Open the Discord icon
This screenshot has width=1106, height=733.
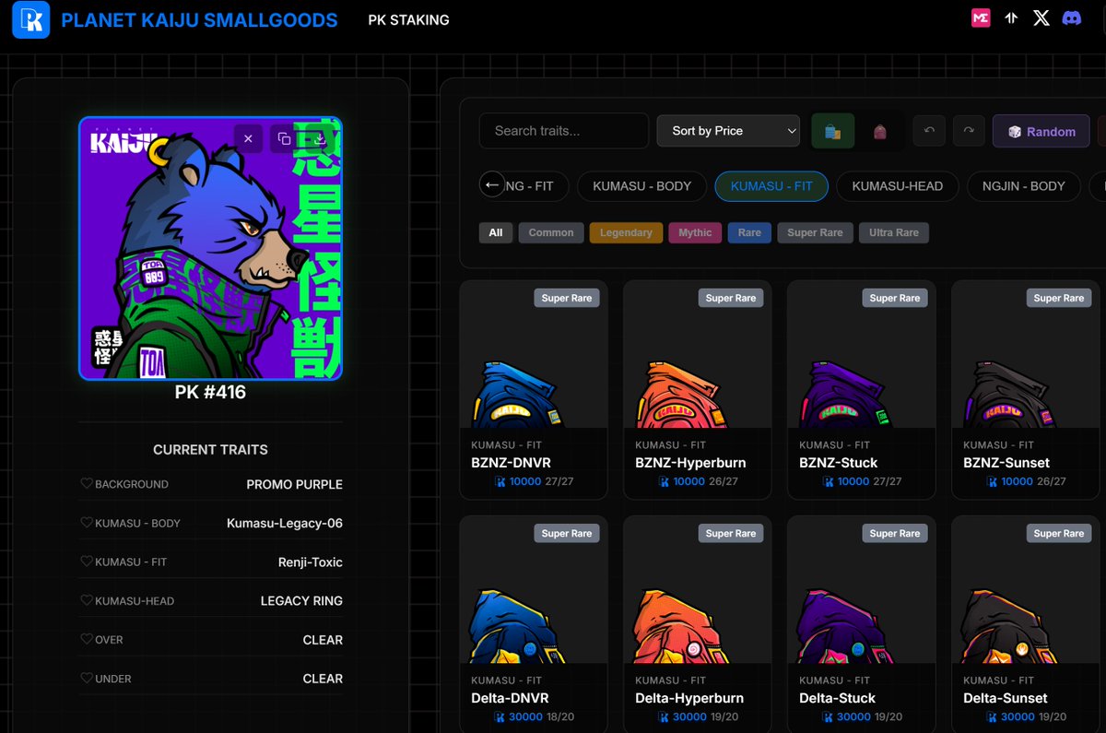(x=1072, y=18)
